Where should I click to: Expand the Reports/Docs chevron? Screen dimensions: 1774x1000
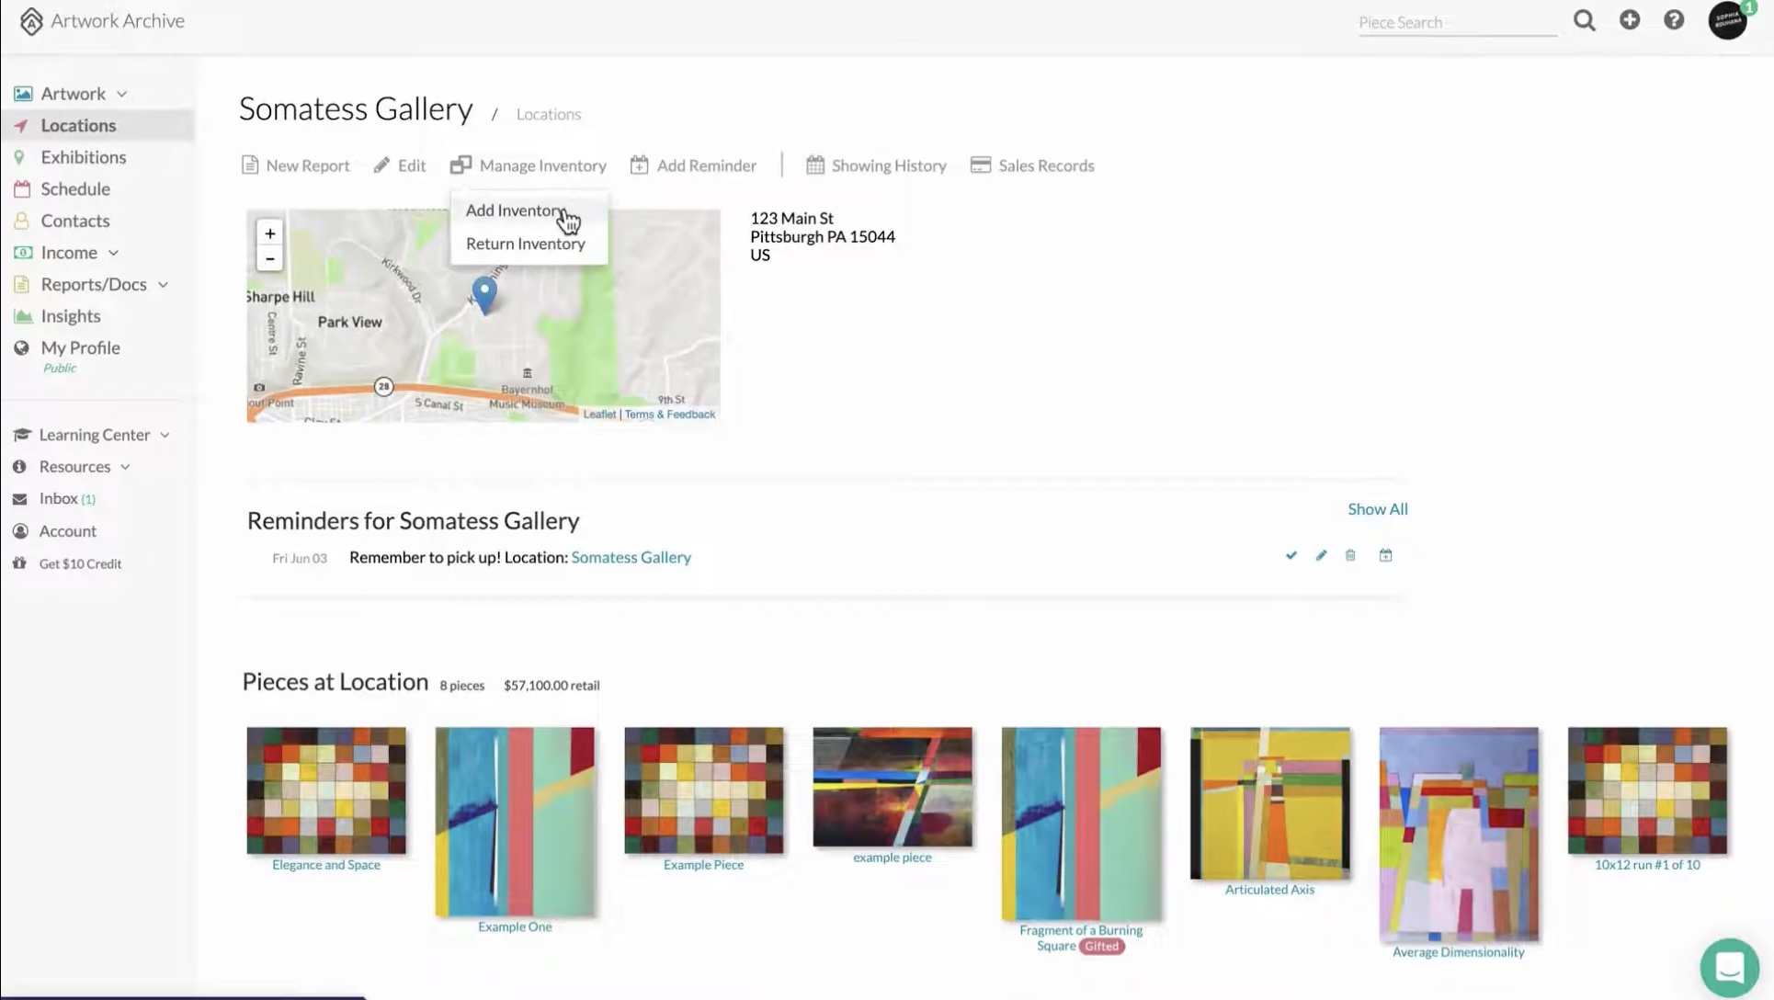tap(163, 285)
